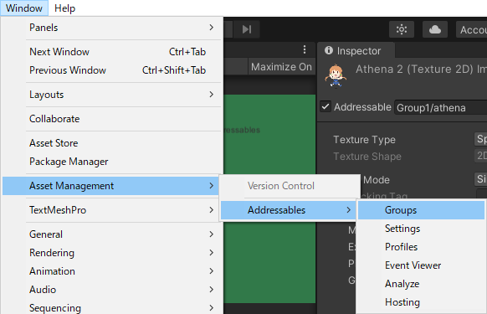
Task: Select Addressables submenu item
Action: (288, 210)
